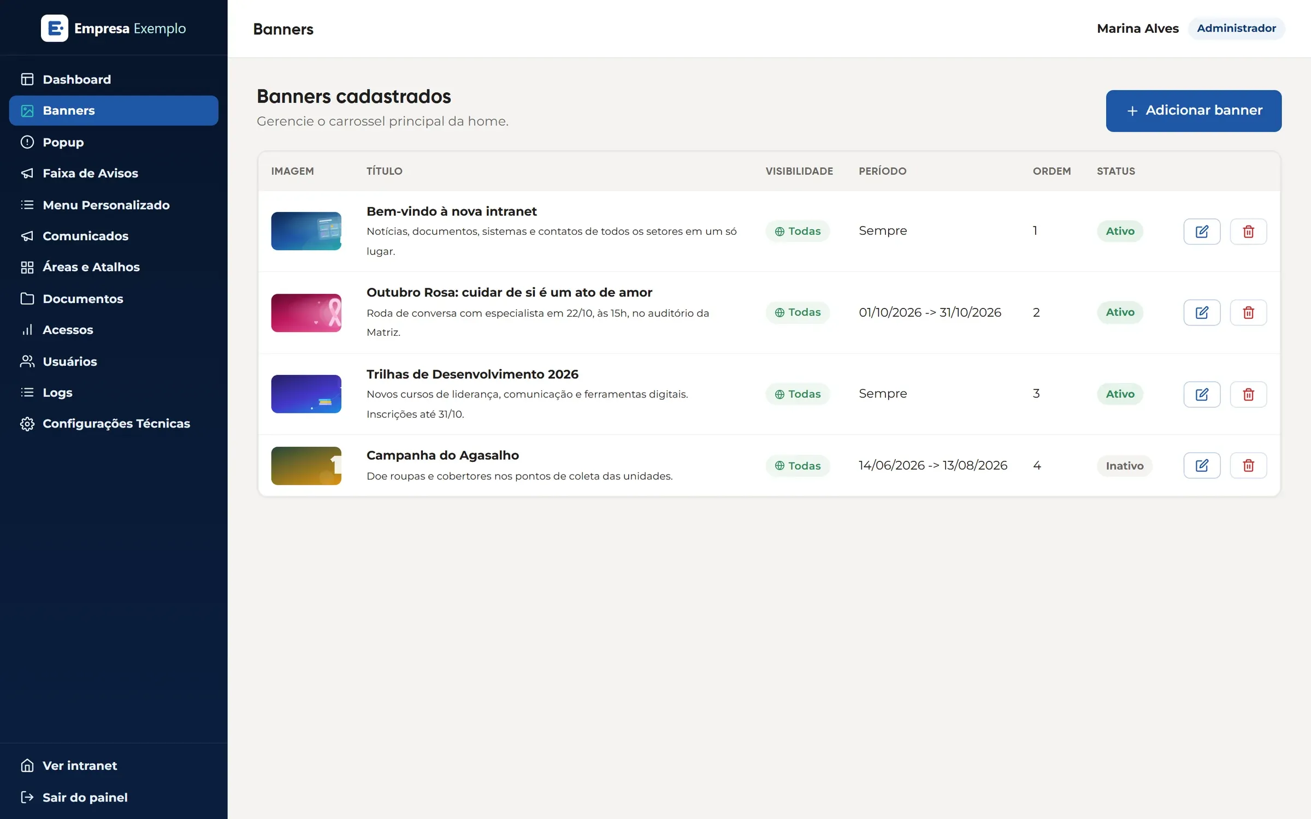This screenshot has height=819, width=1311.
Task: Delete the Campanha do Agasalho banner
Action: coord(1248,465)
